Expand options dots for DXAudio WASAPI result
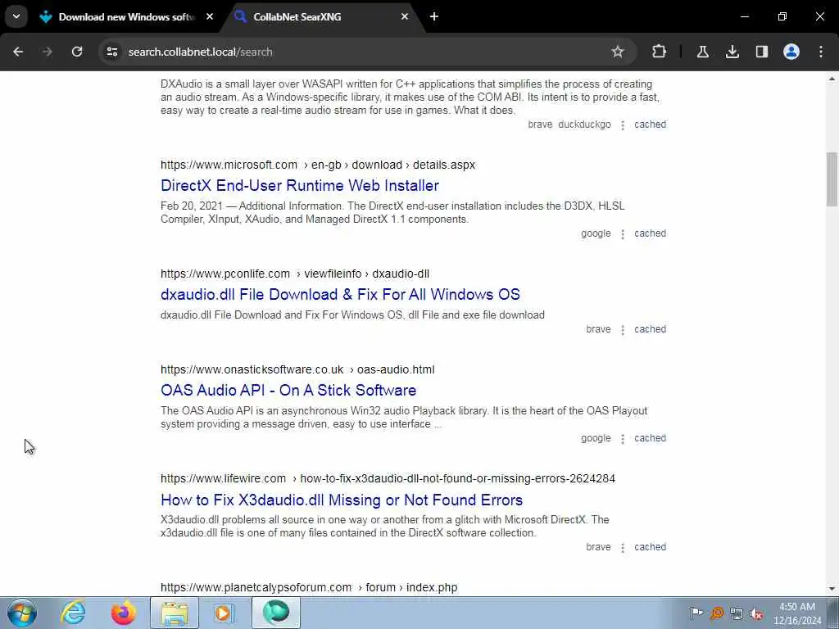Image resolution: width=839 pixels, height=629 pixels. coord(623,125)
